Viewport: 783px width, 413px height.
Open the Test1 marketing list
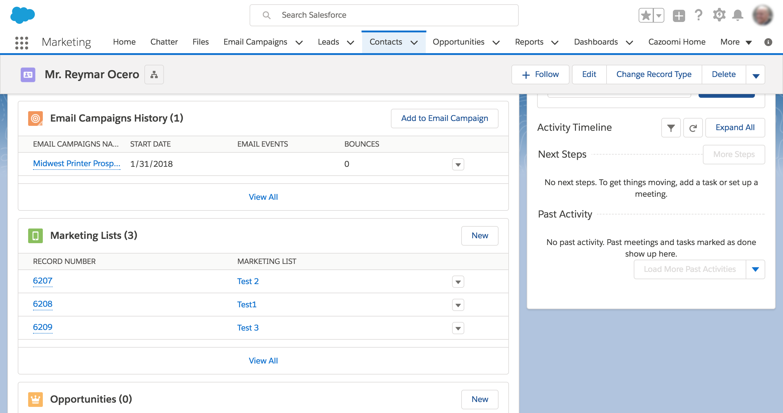coord(247,305)
